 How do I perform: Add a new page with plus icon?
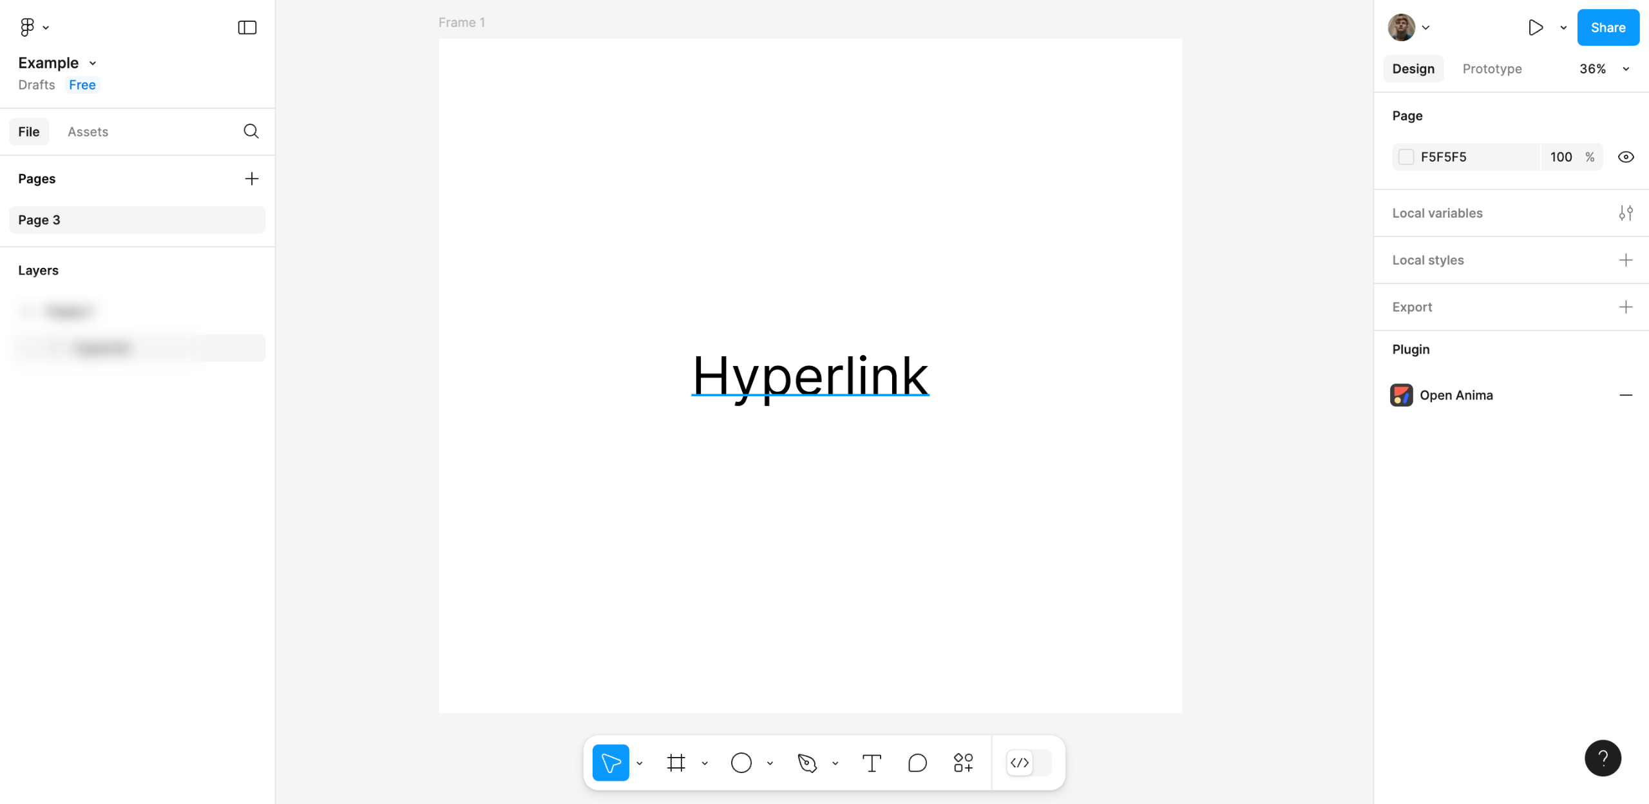click(252, 178)
